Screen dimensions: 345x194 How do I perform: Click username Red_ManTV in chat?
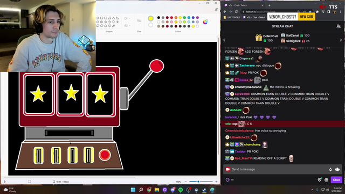243,158
